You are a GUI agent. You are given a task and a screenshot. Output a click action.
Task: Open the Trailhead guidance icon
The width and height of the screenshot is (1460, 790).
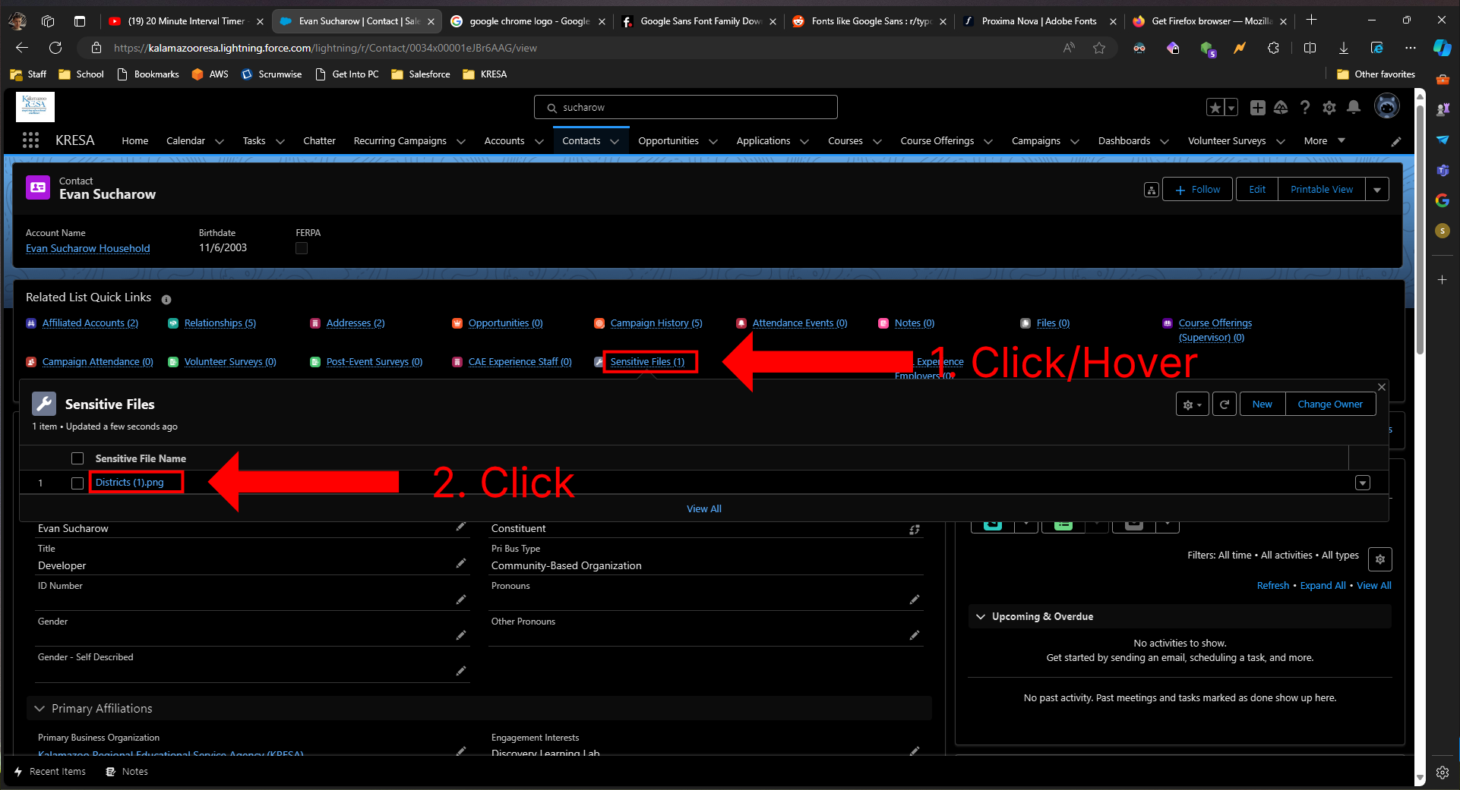(1281, 108)
